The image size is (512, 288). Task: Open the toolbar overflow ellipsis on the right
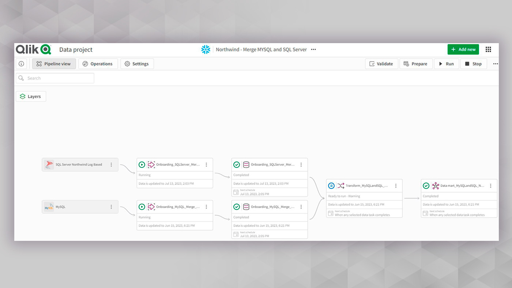[x=495, y=64]
